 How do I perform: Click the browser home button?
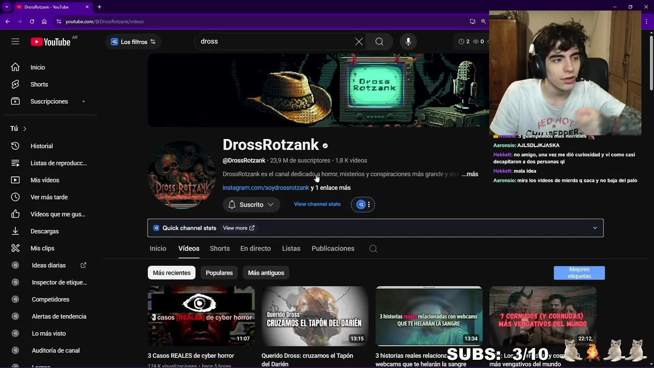(x=44, y=21)
